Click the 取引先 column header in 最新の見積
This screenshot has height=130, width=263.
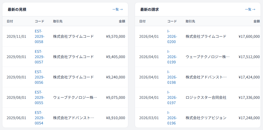coord(58,21)
